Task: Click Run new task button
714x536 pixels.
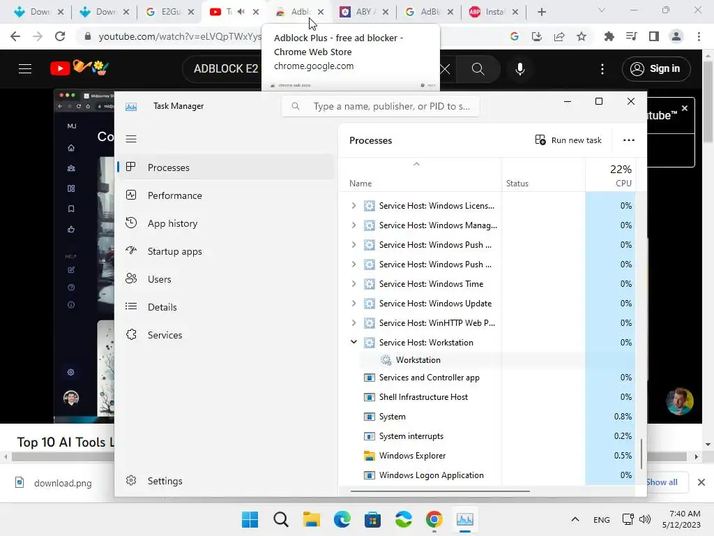Action: [x=568, y=140]
